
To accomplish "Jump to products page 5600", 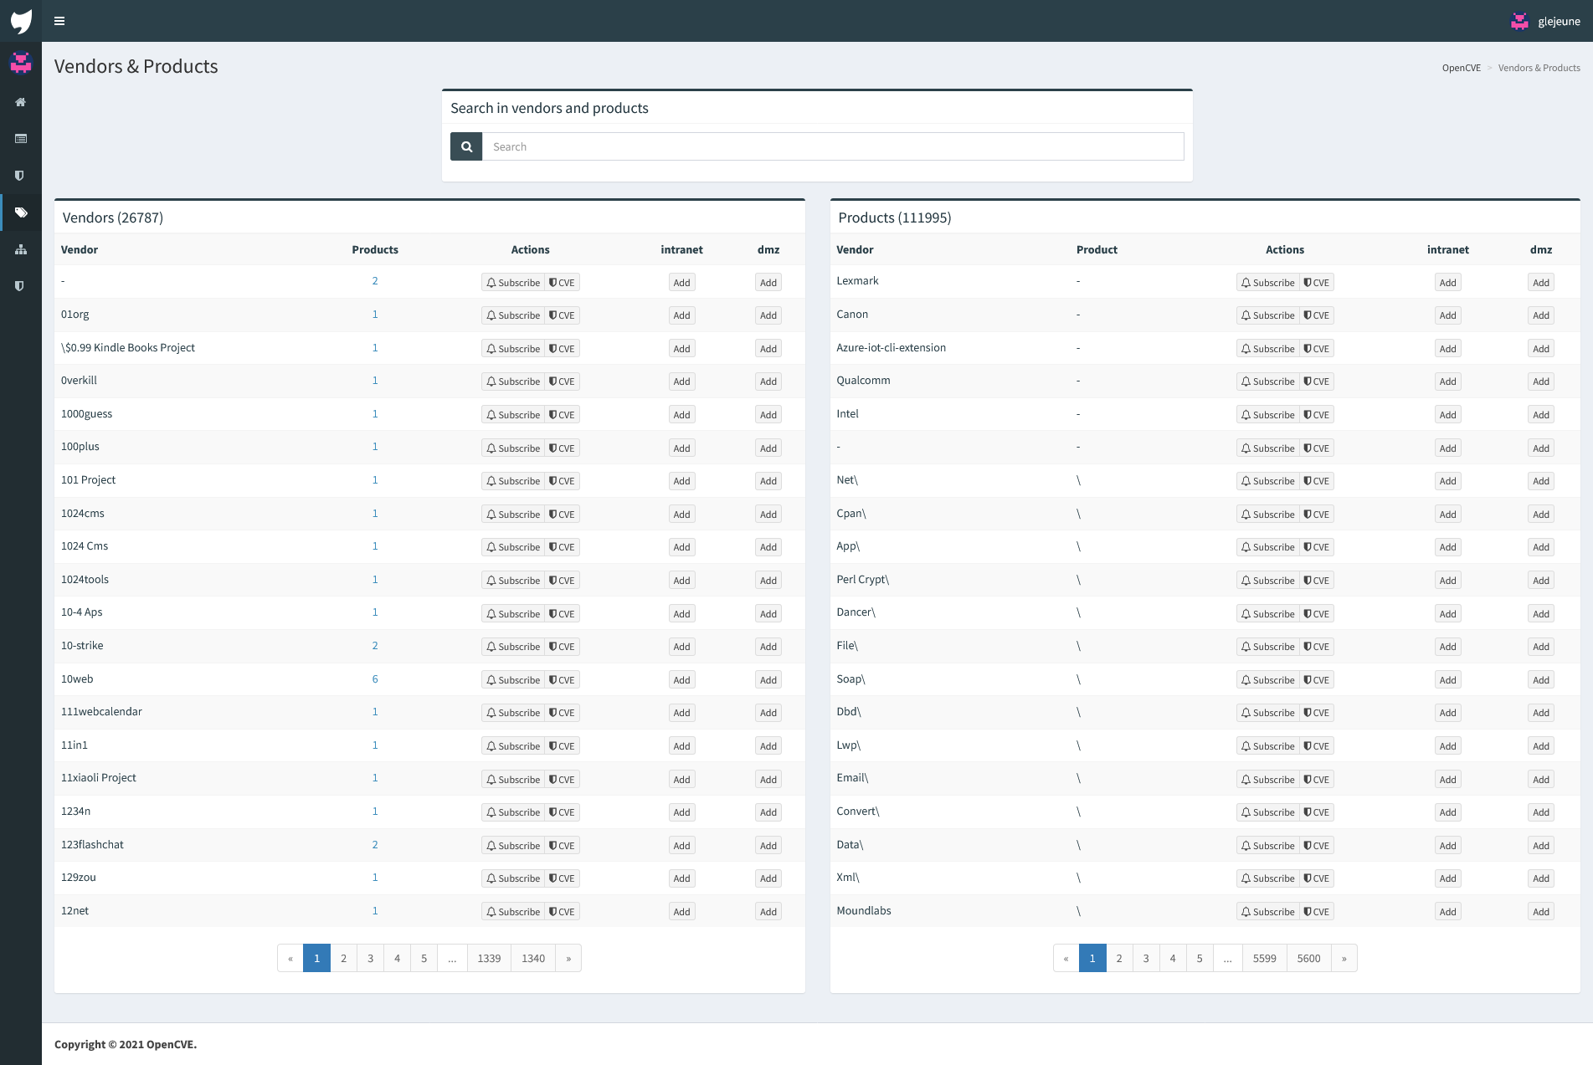I will point(1309,958).
